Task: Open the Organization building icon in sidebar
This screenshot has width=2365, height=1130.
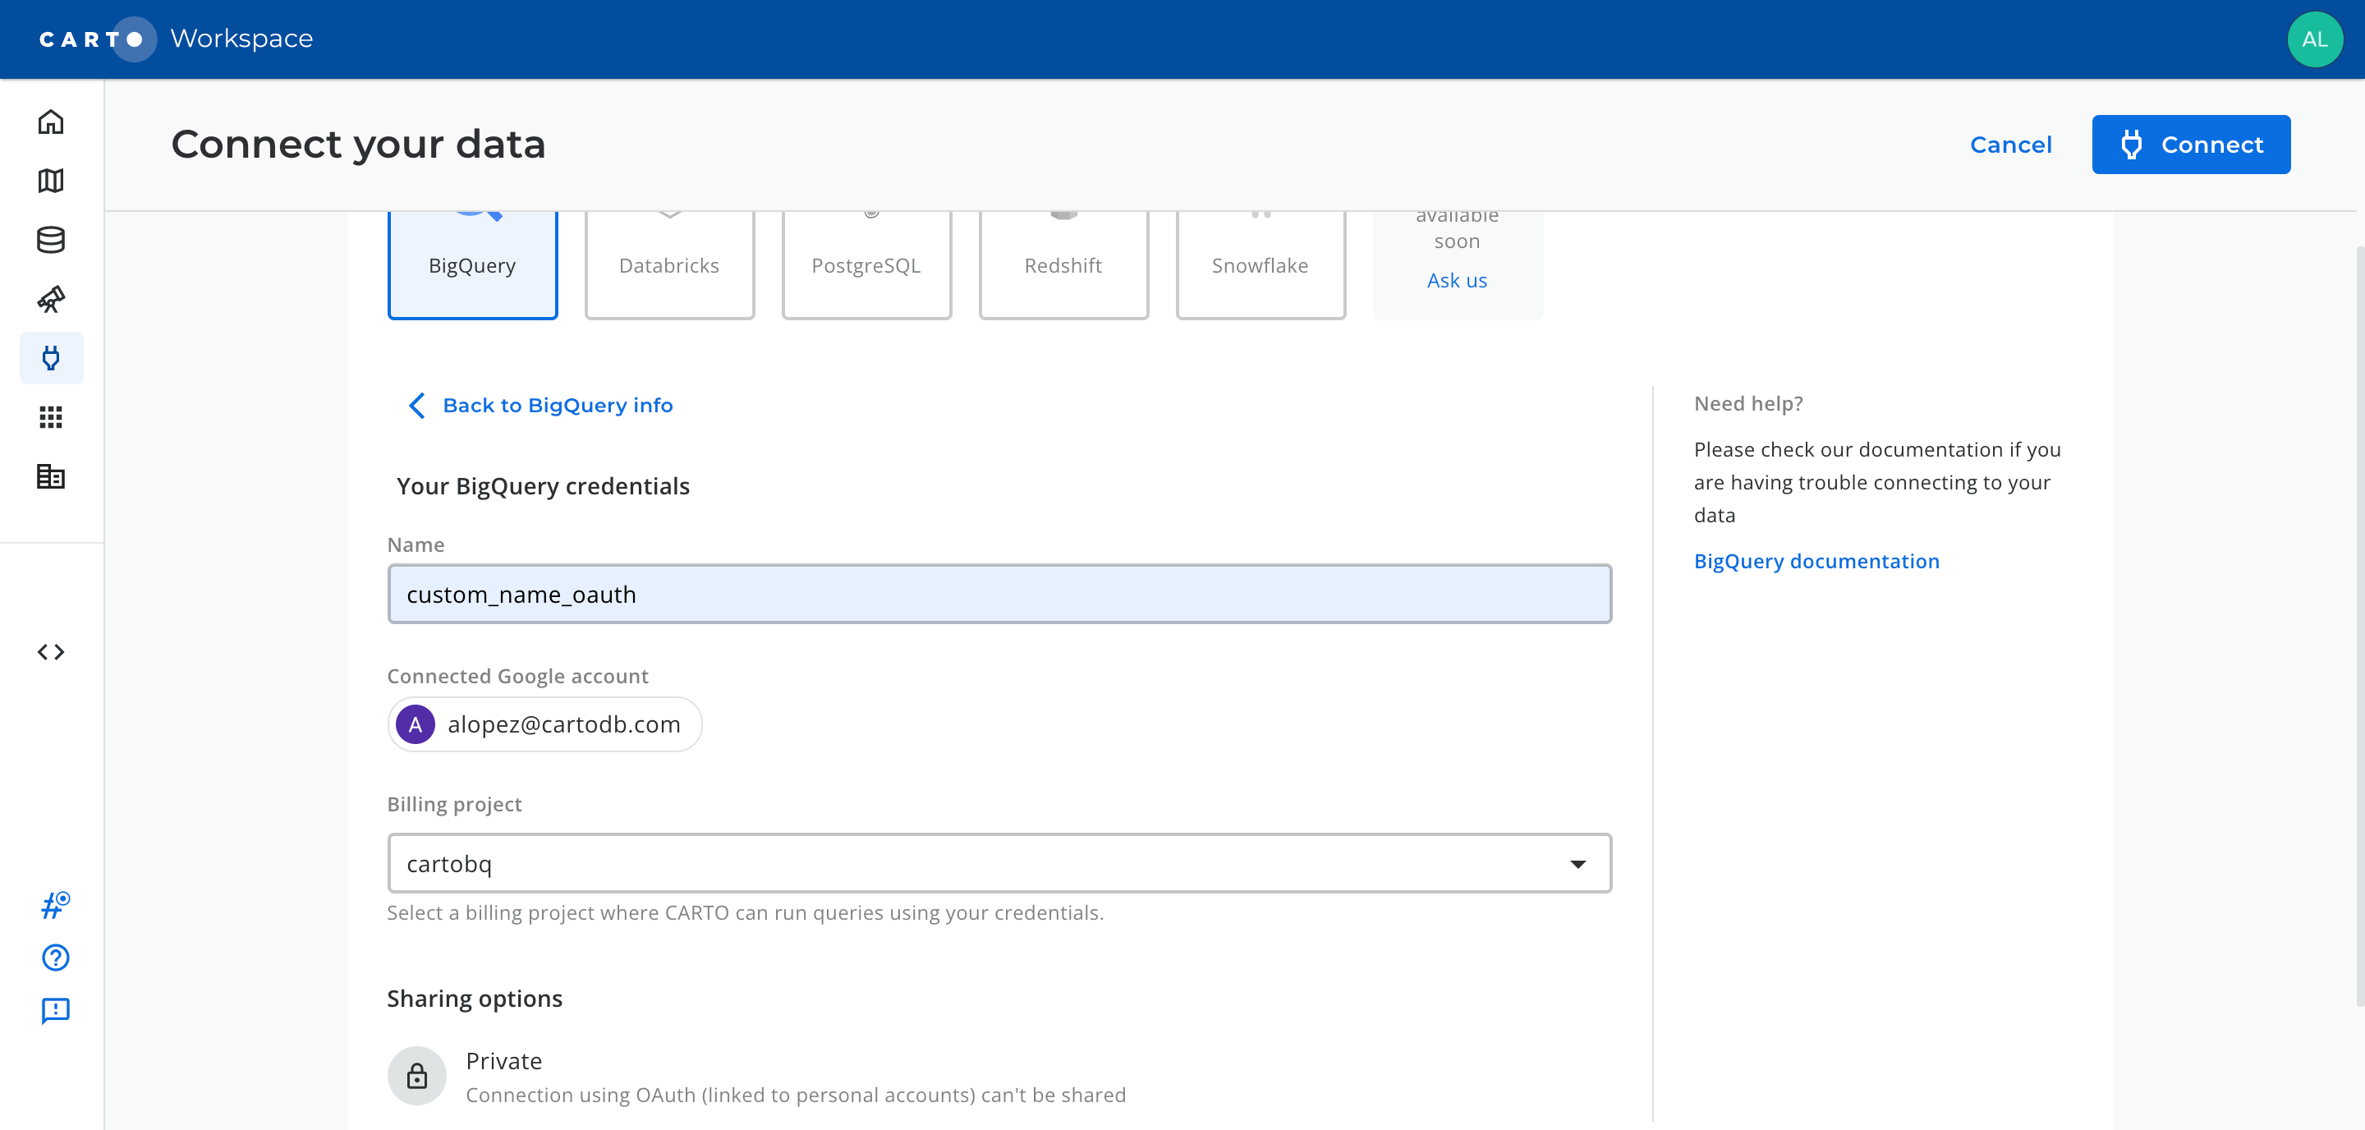Action: (x=50, y=476)
